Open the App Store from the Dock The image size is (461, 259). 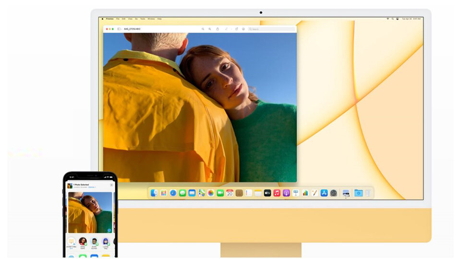(324, 193)
